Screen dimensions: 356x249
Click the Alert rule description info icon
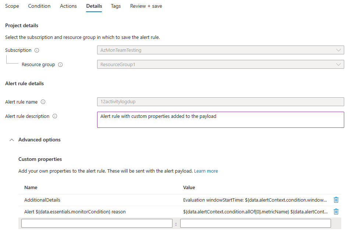click(x=54, y=116)
